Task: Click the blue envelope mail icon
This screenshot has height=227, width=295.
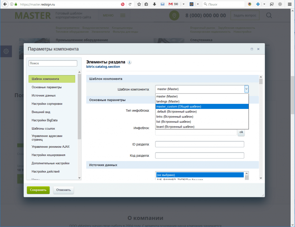Action: [162, 4]
